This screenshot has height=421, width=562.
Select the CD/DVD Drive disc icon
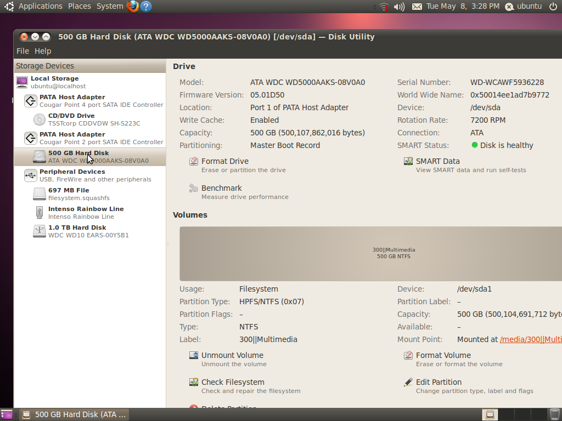40,120
